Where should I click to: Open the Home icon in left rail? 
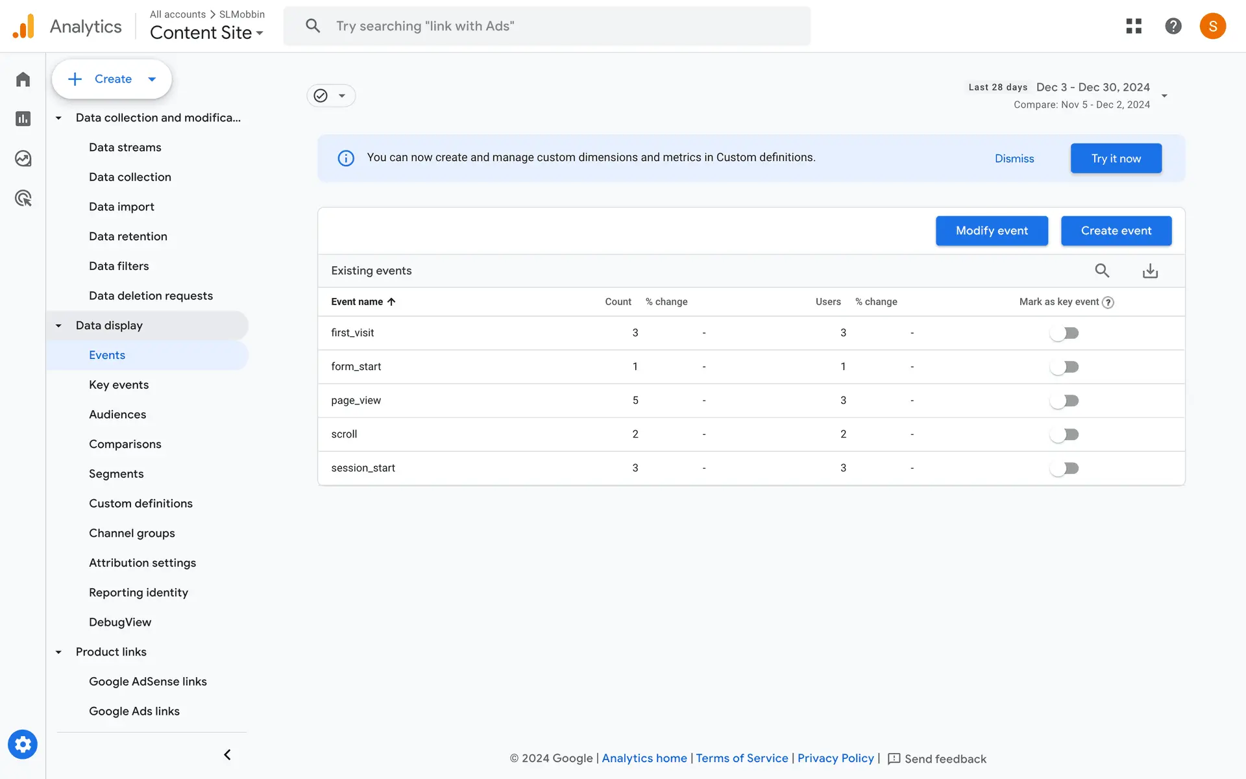(23, 79)
